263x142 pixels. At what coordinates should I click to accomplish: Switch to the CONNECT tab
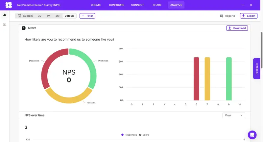[x=137, y=5]
